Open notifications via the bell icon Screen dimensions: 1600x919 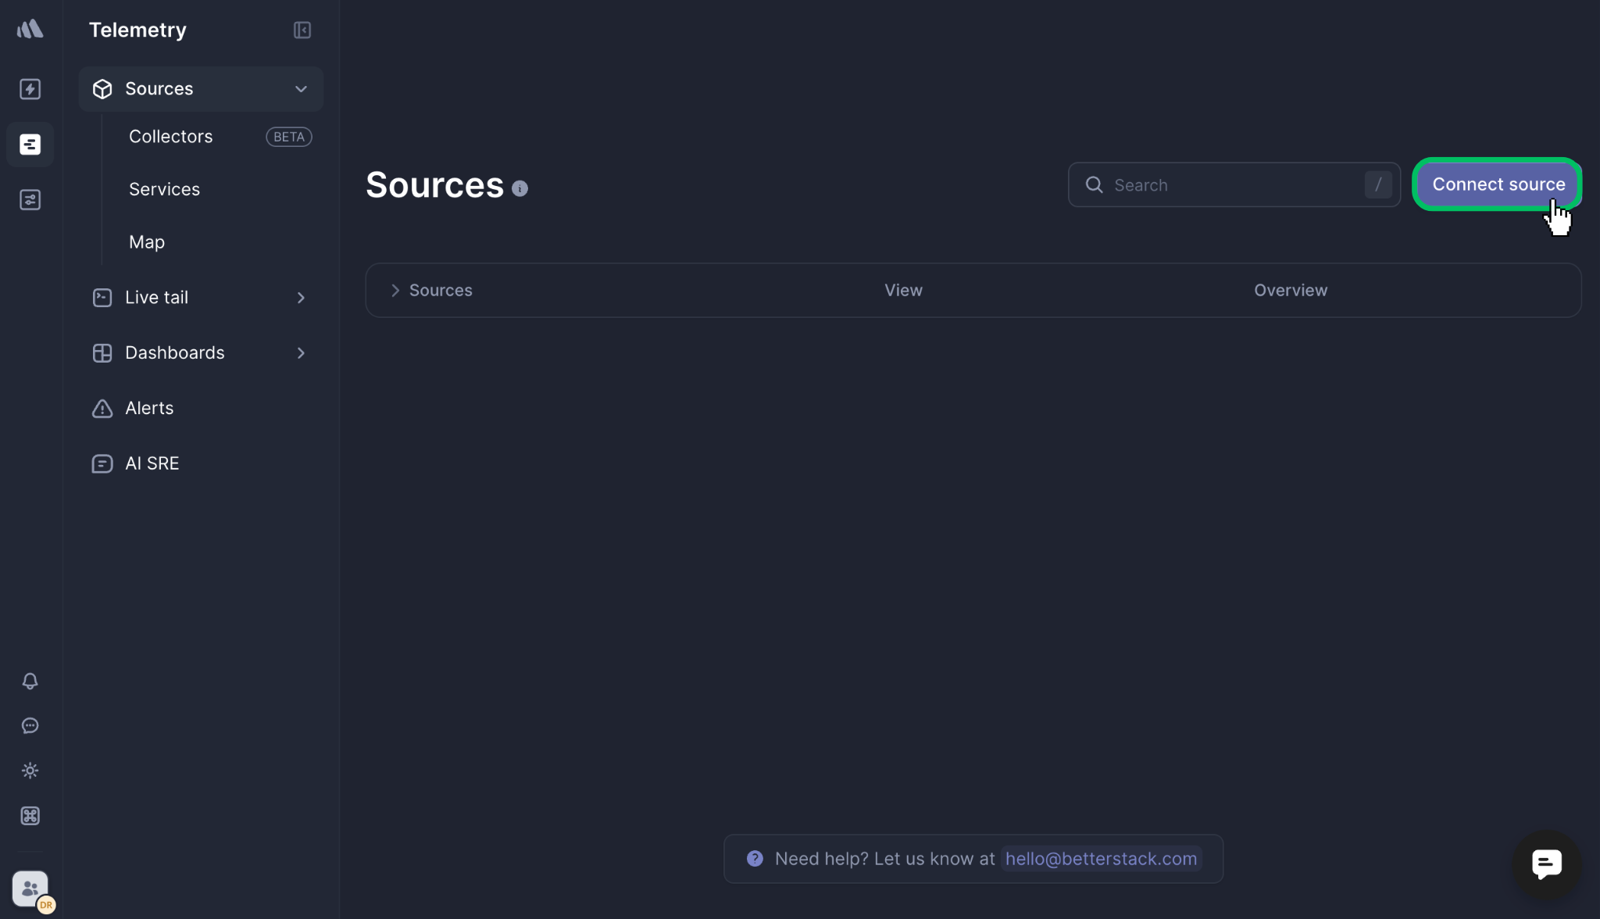tap(30, 681)
